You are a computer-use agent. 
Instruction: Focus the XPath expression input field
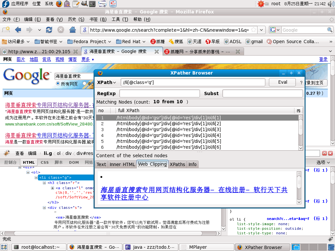point(193,82)
